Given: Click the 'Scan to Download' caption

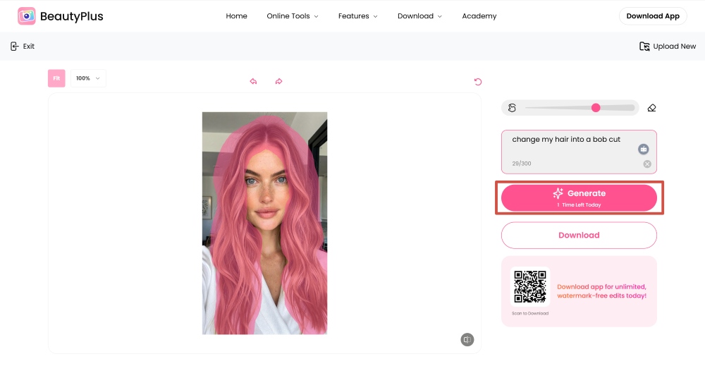Looking at the screenshot, I should [x=530, y=314].
